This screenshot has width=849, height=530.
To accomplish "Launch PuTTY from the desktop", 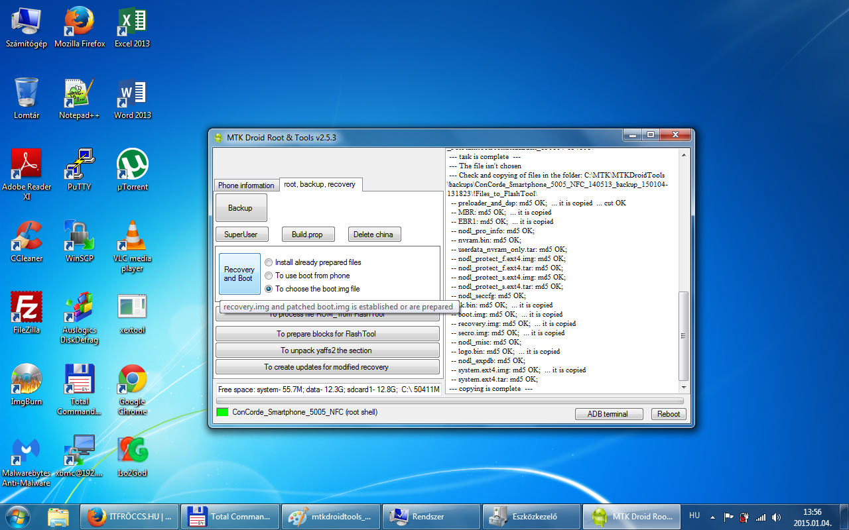I will (x=80, y=166).
